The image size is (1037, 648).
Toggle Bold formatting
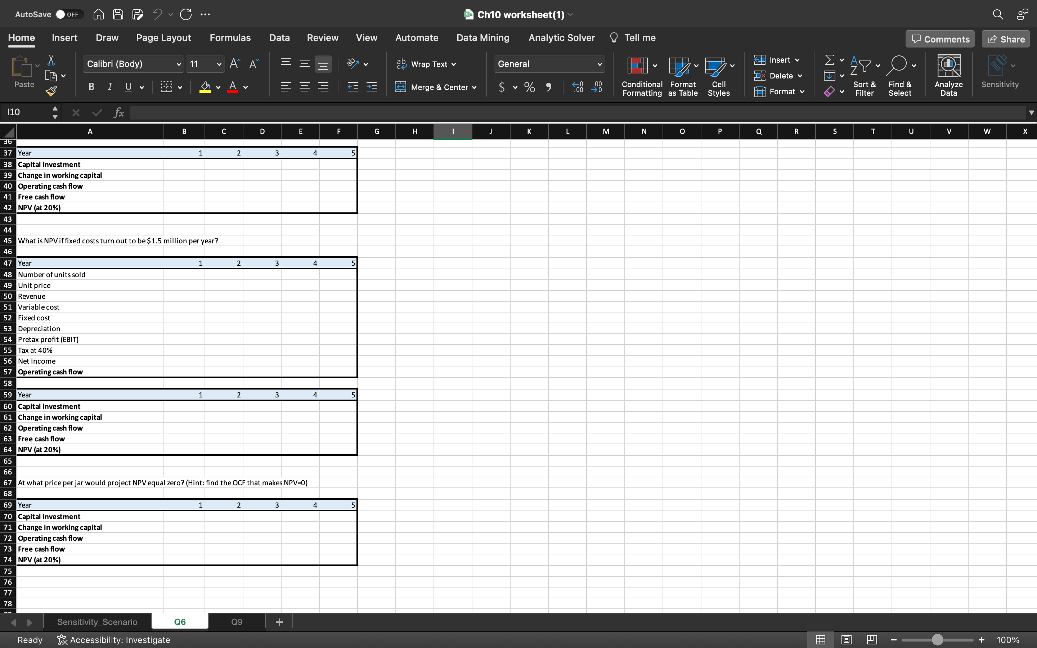click(x=91, y=87)
